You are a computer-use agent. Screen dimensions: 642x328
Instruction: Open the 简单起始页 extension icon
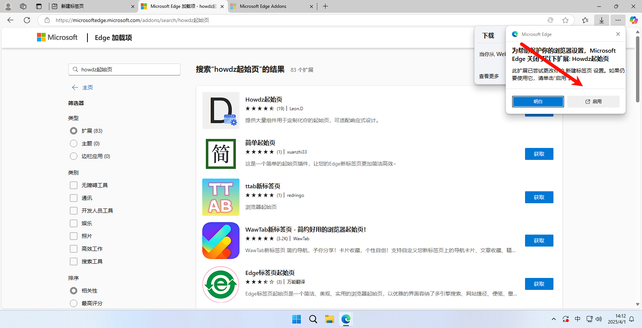(x=221, y=154)
